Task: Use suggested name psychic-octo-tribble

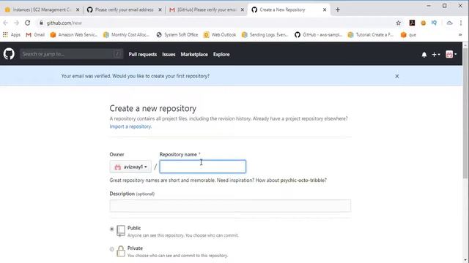Action: [303, 180]
